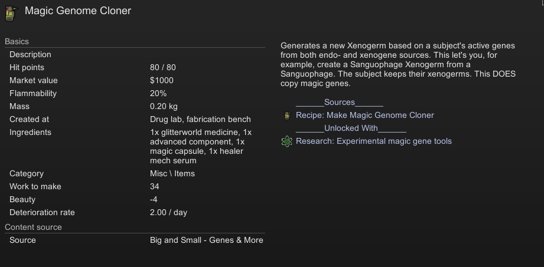Click the Magic Genome Cloner title text
544x267 pixels.
click(x=78, y=11)
